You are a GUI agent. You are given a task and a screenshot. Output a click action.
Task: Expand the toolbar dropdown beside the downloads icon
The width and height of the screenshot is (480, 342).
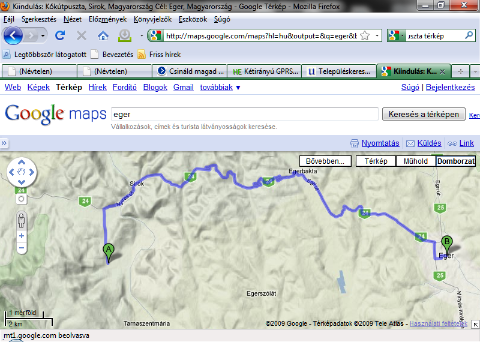pos(142,36)
